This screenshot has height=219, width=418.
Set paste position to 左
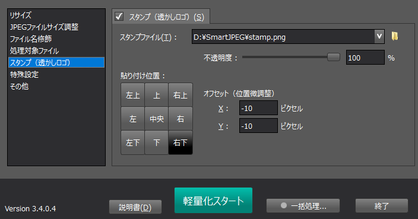click(133, 119)
